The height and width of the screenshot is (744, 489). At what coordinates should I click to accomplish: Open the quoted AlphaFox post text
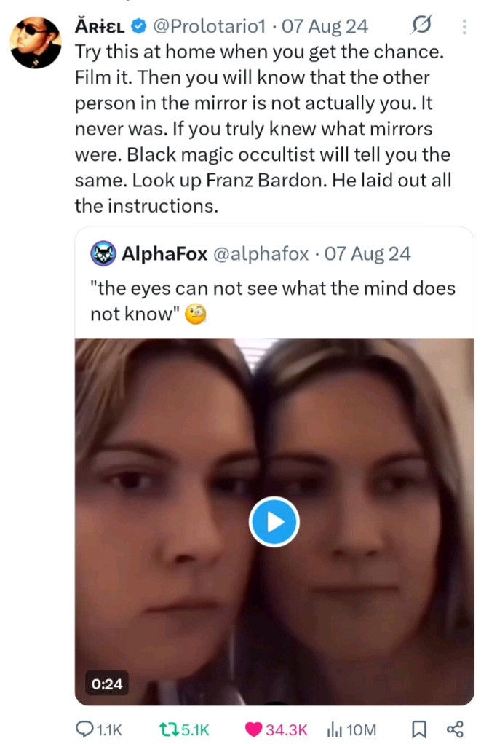[273, 301]
